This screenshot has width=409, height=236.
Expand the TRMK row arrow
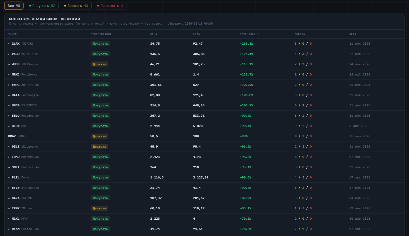(x=9, y=209)
